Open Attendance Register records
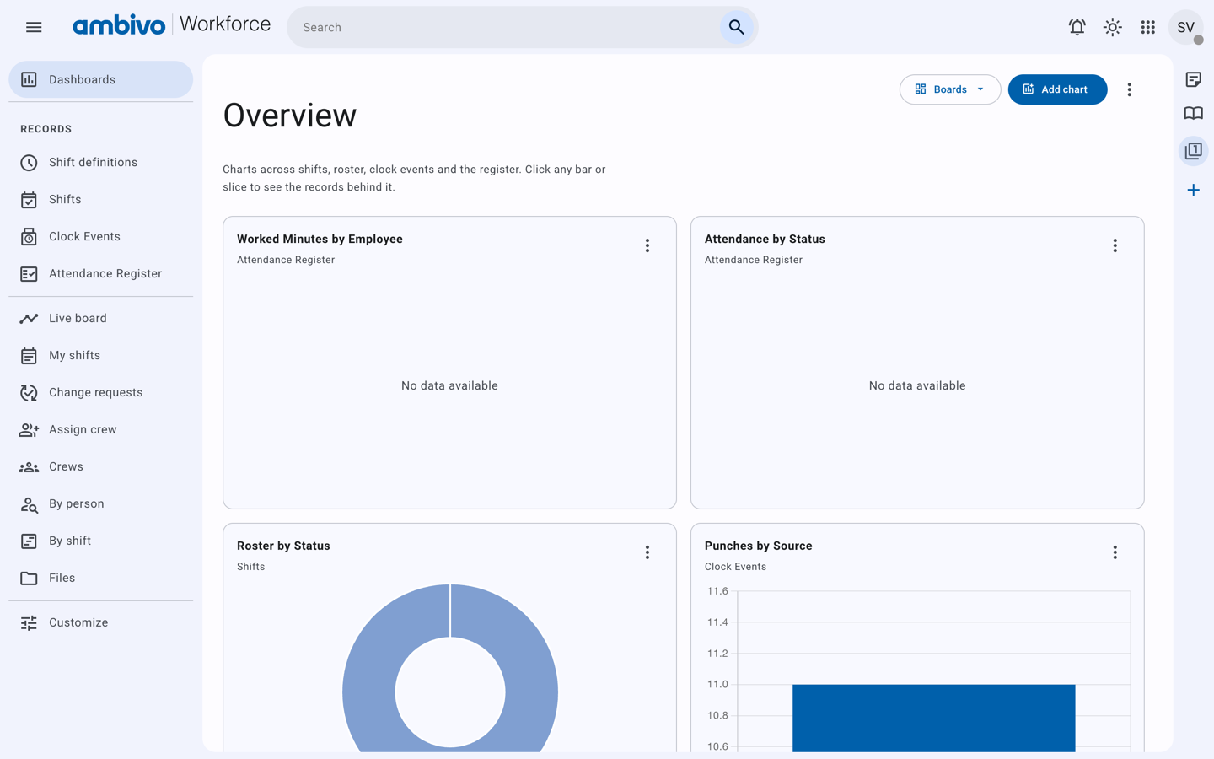 tap(100, 273)
